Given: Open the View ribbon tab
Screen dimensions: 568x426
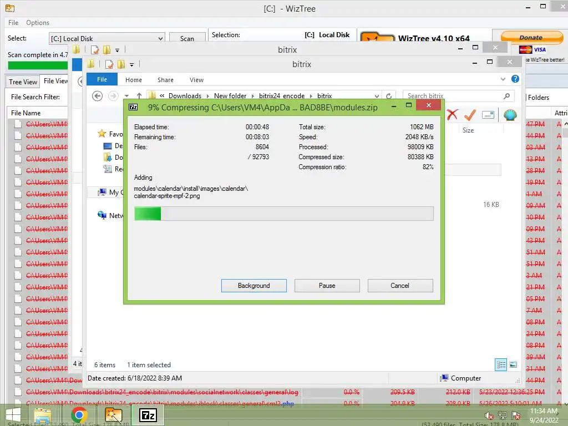Looking at the screenshot, I should coord(197,80).
